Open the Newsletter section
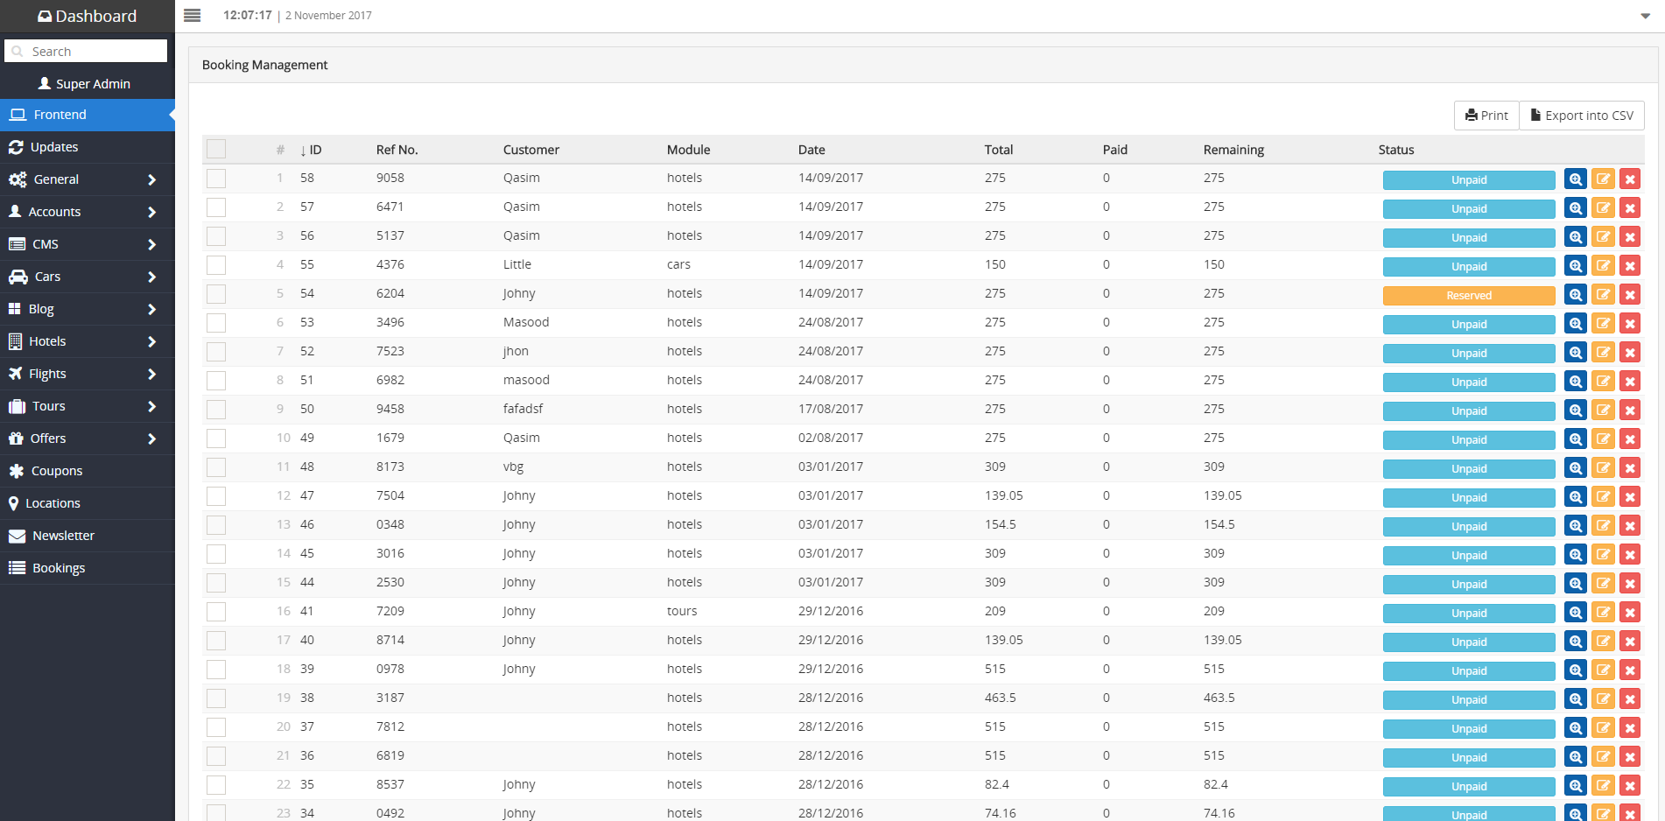1665x821 pixels. 62,535
